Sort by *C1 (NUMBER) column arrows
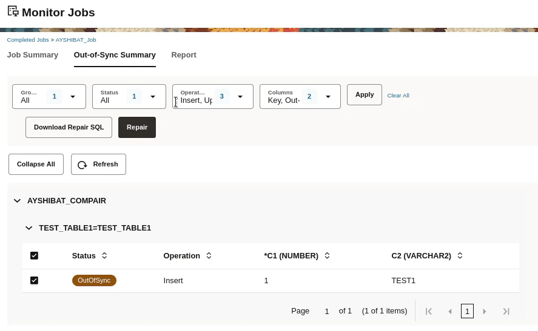The width and height of the screenshot is (538, 331). pyautogui.click(x=327, y=256)
